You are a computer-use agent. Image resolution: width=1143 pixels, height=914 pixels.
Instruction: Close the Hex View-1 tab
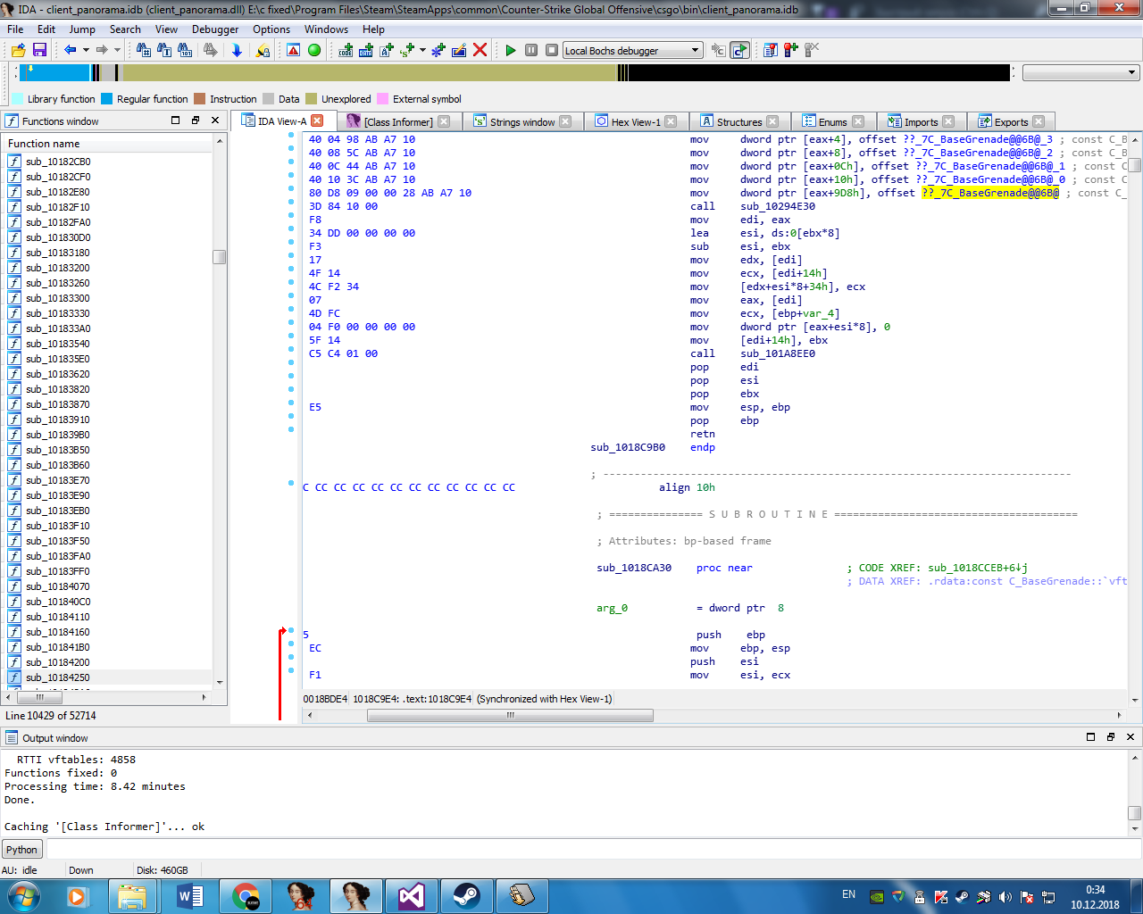[x=671, y=122]
